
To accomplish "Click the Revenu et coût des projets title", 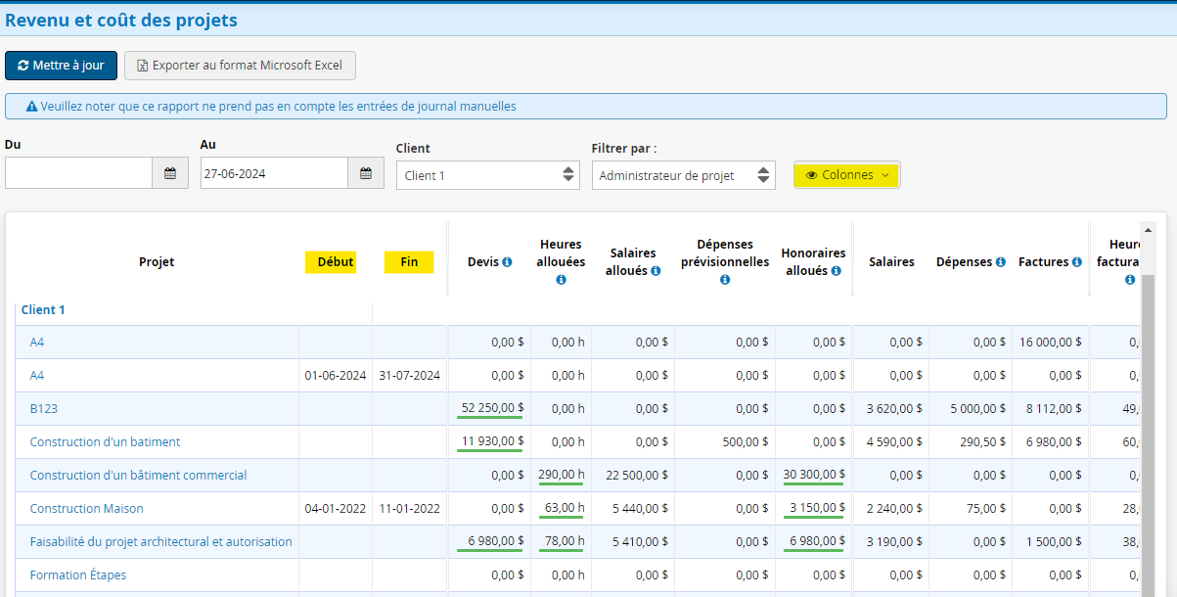I will pyautogui.click(x=121, y=20).
